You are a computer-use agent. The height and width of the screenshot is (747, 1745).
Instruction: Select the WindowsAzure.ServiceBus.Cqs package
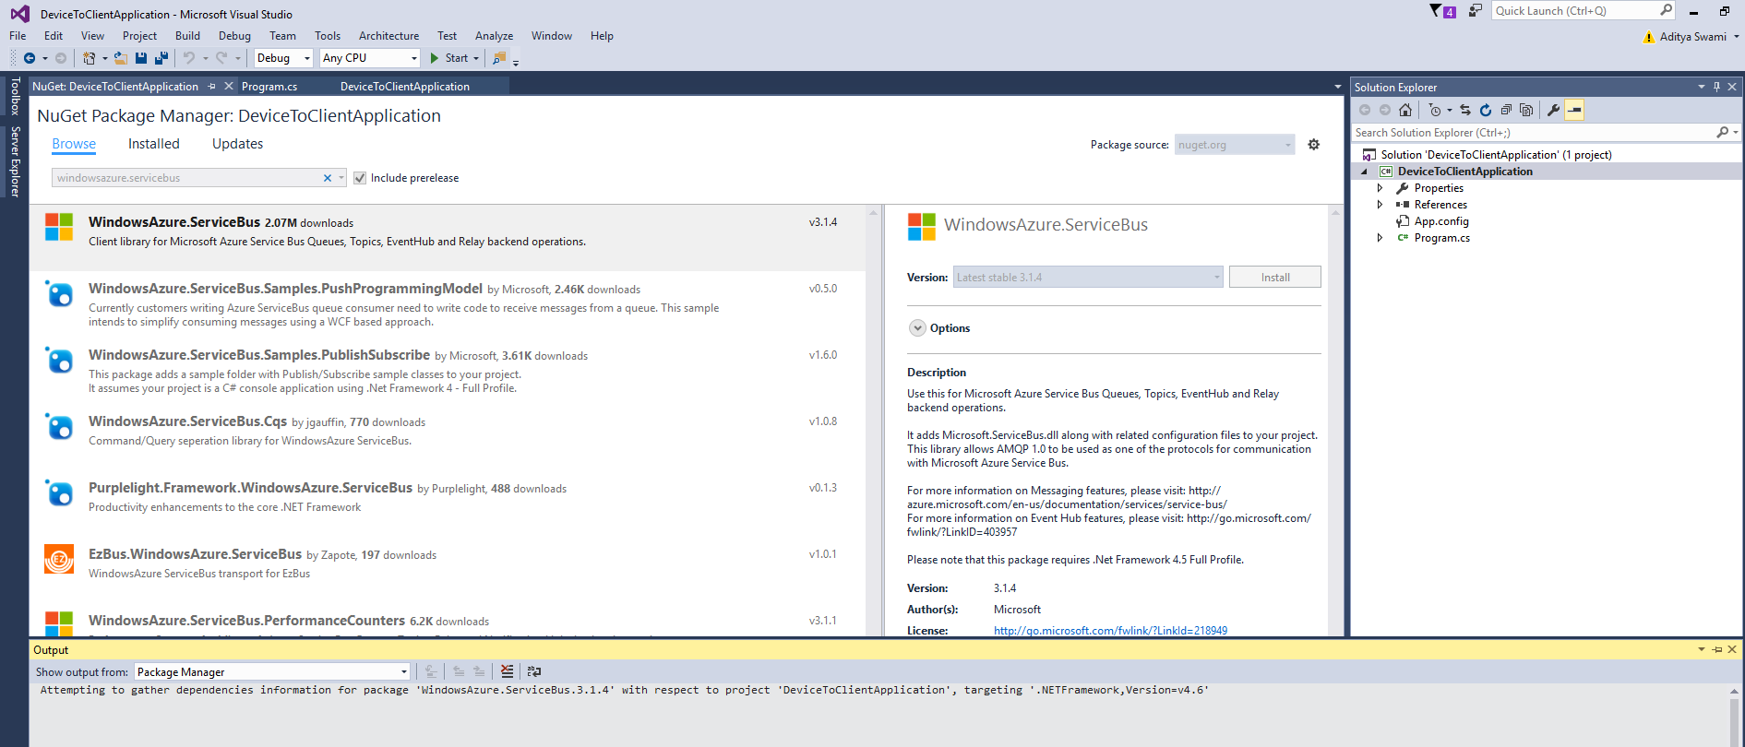(448, 437)
